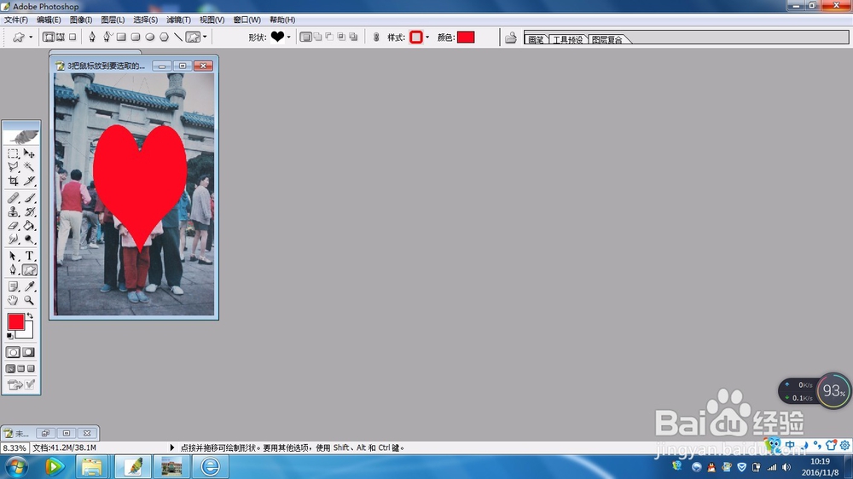This screenshot has width=853, height=479.
Task: Select the Magic Wand tool
Action: pos(29,167)
